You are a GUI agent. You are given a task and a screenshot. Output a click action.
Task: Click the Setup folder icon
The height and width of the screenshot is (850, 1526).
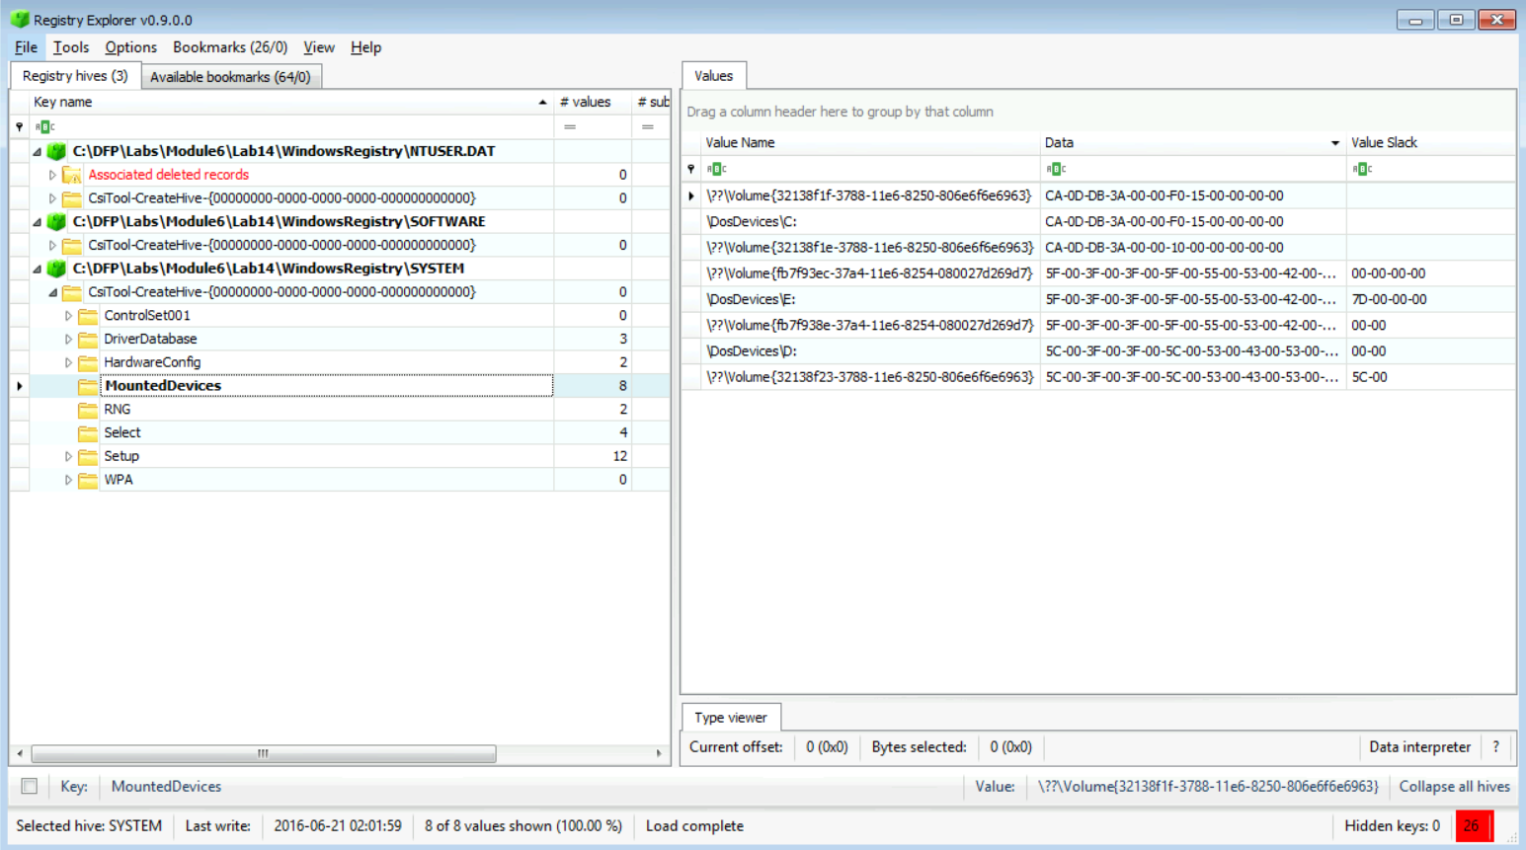coord(88,456)
